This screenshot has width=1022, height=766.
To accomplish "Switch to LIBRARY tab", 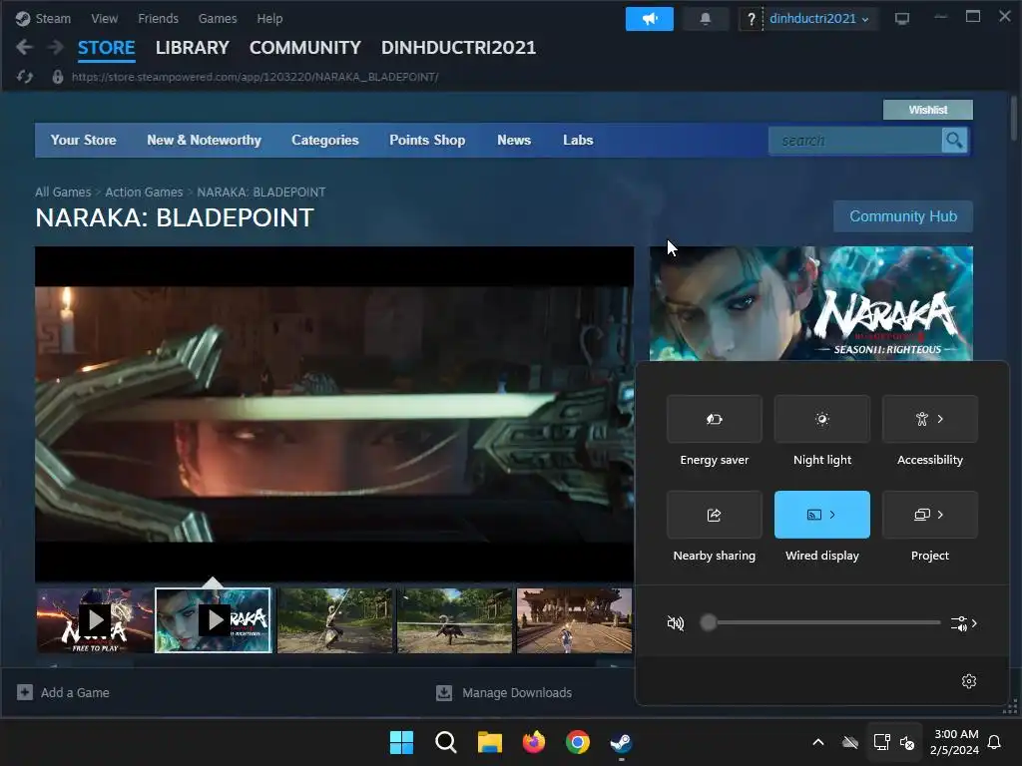I will (193, 48).
